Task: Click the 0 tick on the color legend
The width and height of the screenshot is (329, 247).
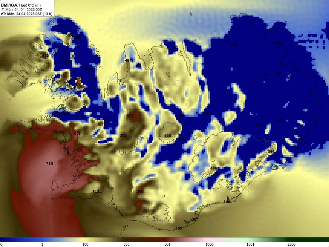Action: coord(1,244)
